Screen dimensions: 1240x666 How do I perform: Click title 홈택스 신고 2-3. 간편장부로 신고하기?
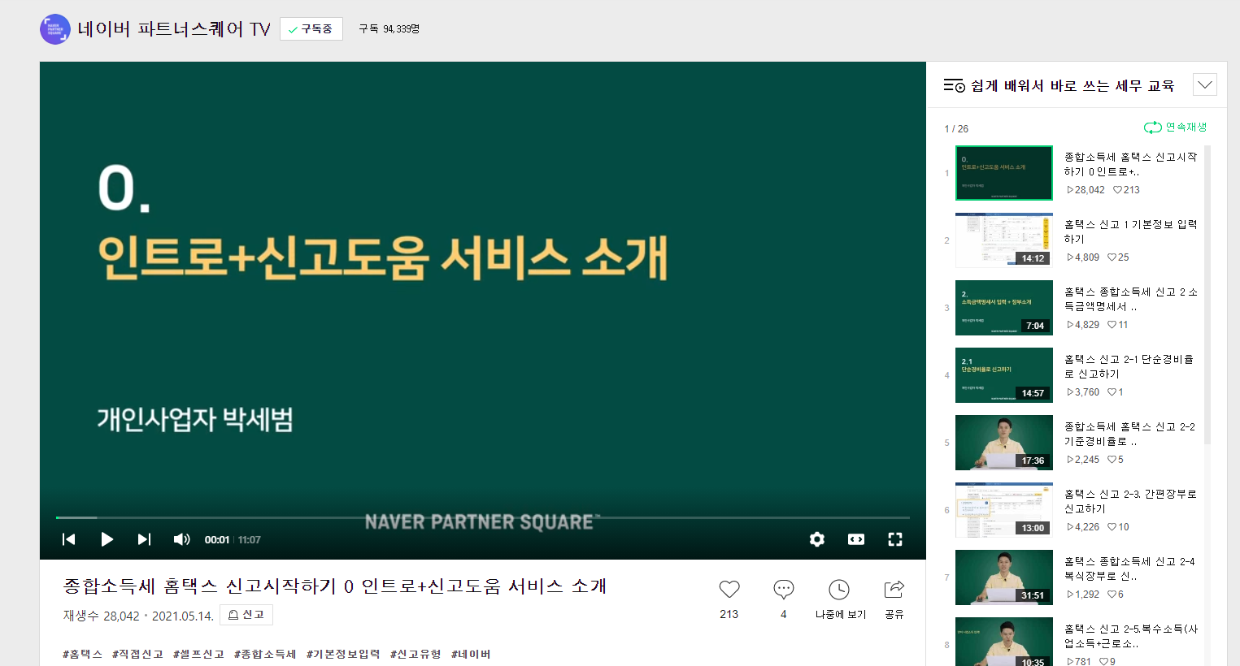[1130, 501]
